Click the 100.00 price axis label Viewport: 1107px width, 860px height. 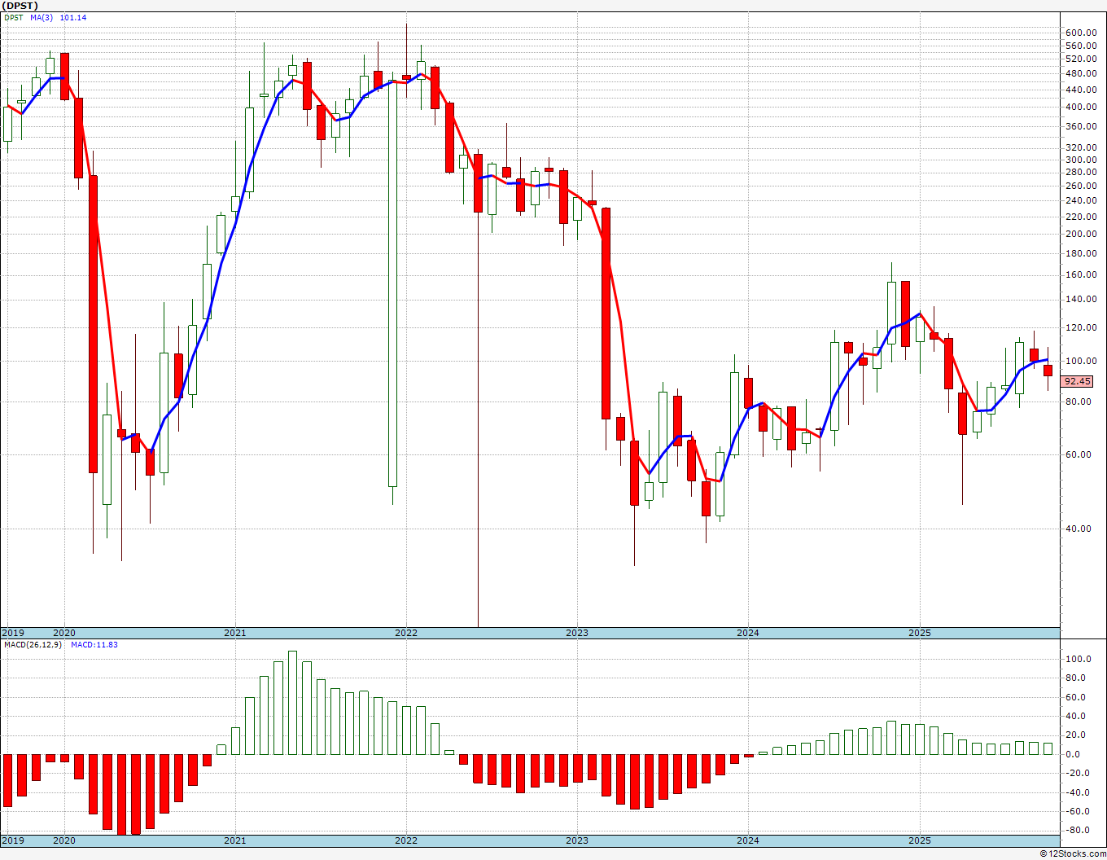click(1081, 361)
